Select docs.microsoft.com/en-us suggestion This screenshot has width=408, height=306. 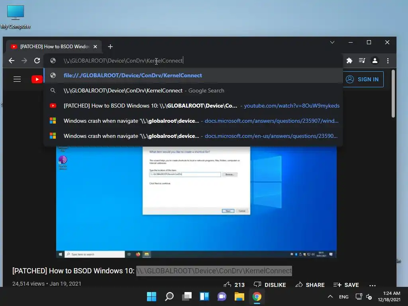pyautogui.click(x=193, y=136)
